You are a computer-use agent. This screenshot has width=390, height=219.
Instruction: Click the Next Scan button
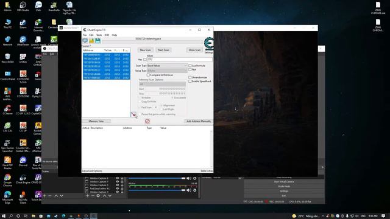[x=163, y=50]
